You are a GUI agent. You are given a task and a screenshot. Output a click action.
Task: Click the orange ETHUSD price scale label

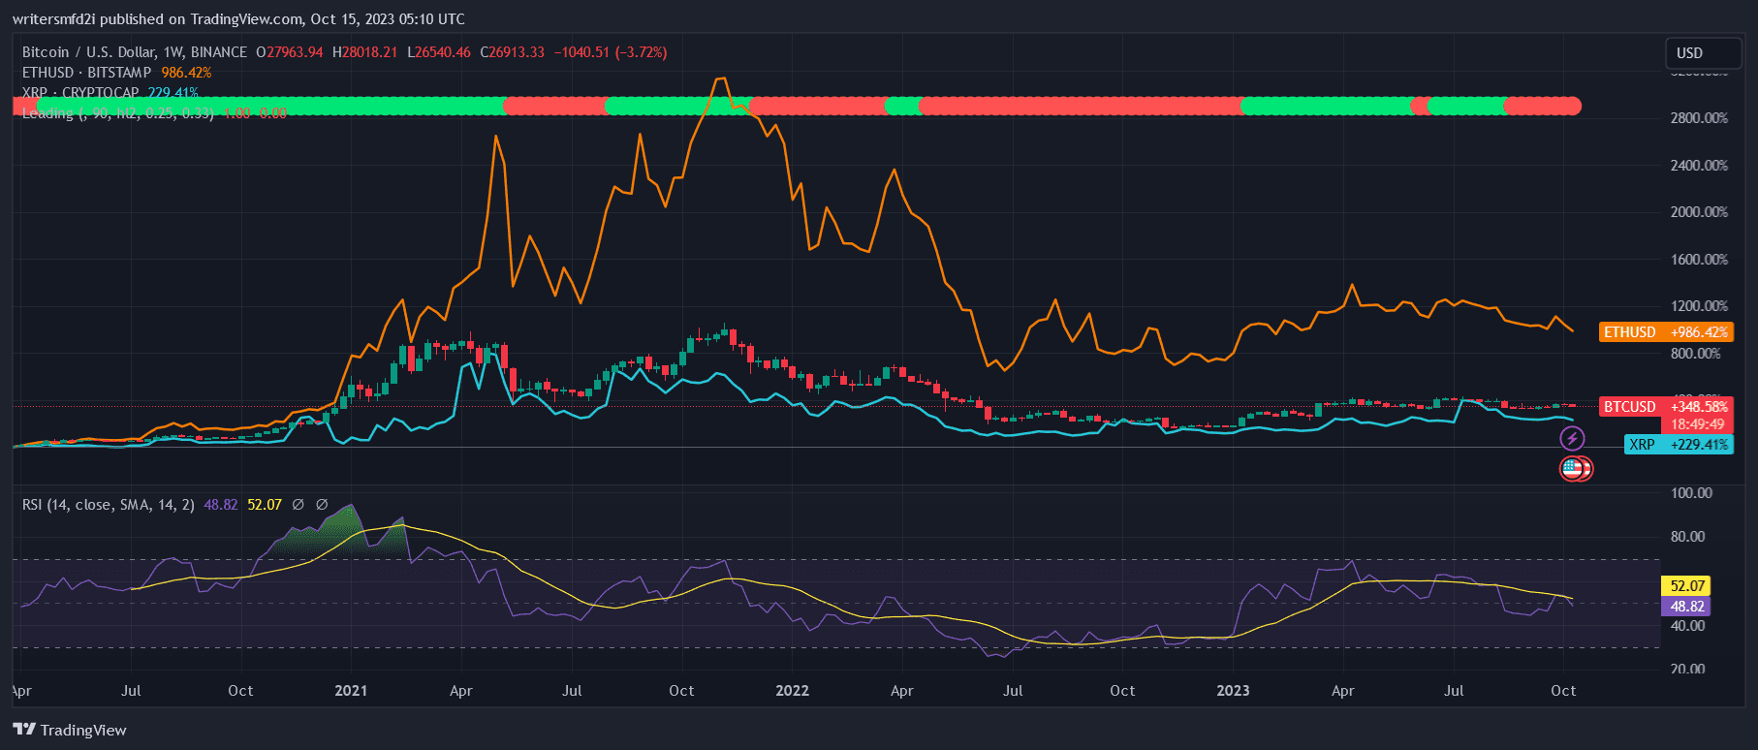tap(1665, 332)
